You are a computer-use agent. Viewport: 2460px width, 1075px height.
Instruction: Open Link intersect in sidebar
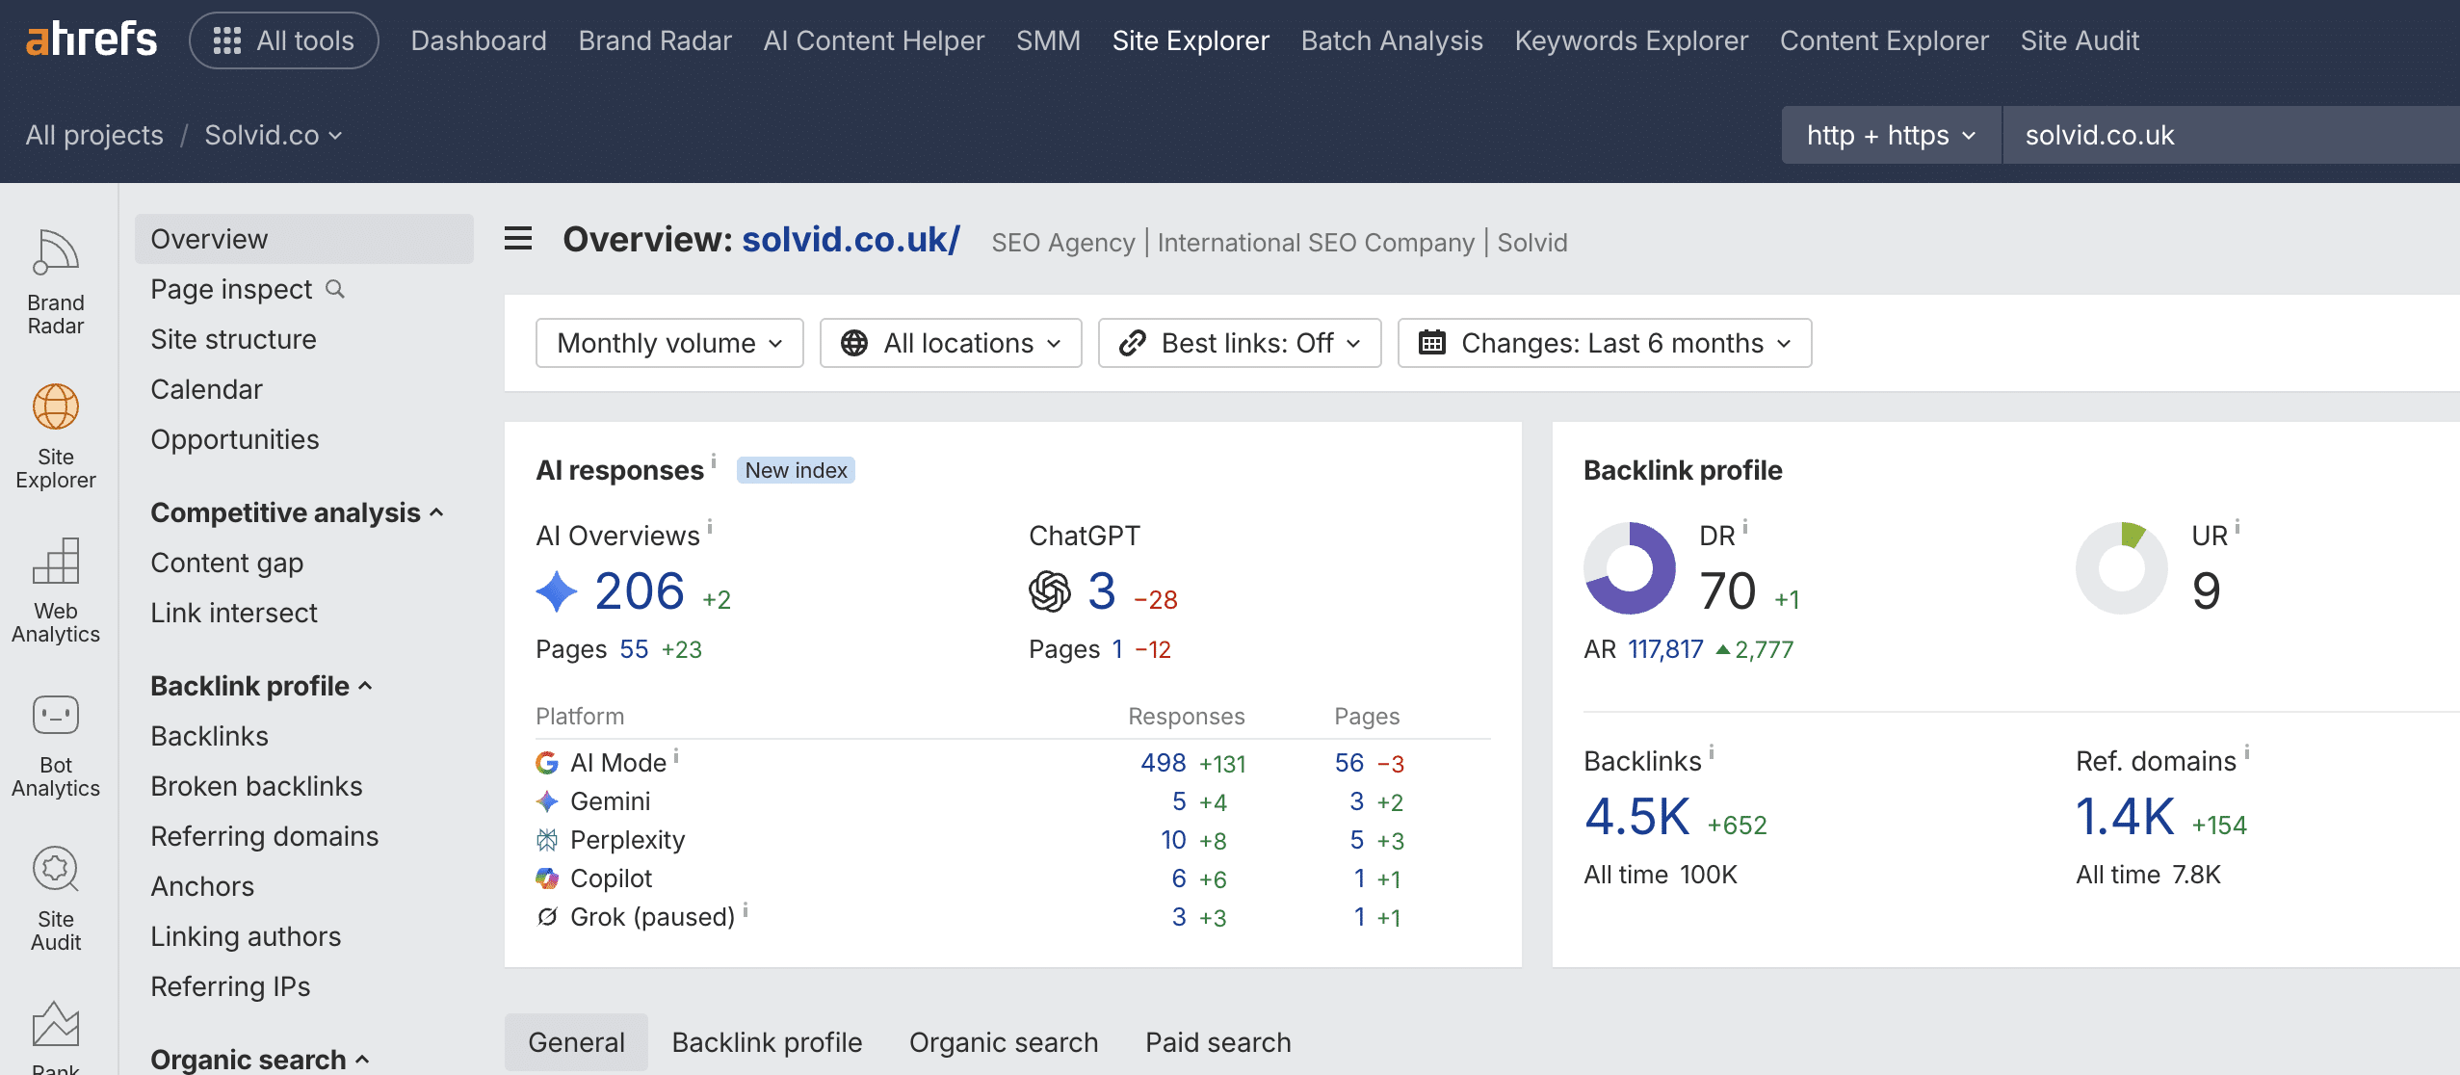233,613
